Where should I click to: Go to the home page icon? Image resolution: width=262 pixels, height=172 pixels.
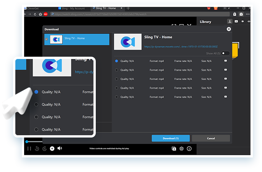pyautogui.click(x=40, y=14)
